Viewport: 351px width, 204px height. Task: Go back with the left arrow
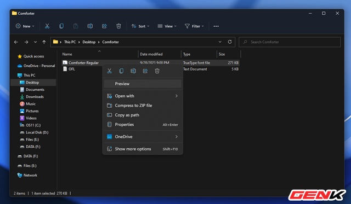tap(16, 42)
